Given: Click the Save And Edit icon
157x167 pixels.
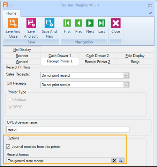Looking at the screenshot, I should 31,23.
